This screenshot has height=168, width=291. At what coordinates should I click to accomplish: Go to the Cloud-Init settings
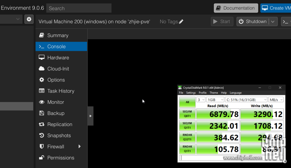click(61, 69)
